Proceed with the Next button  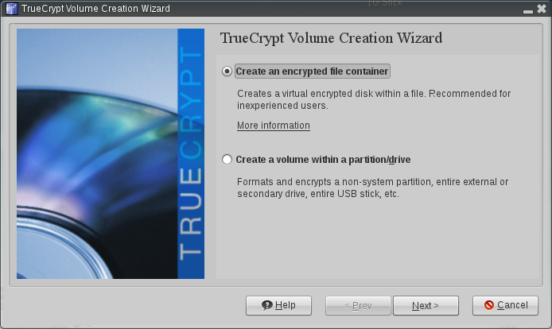(x=426, y=305)
